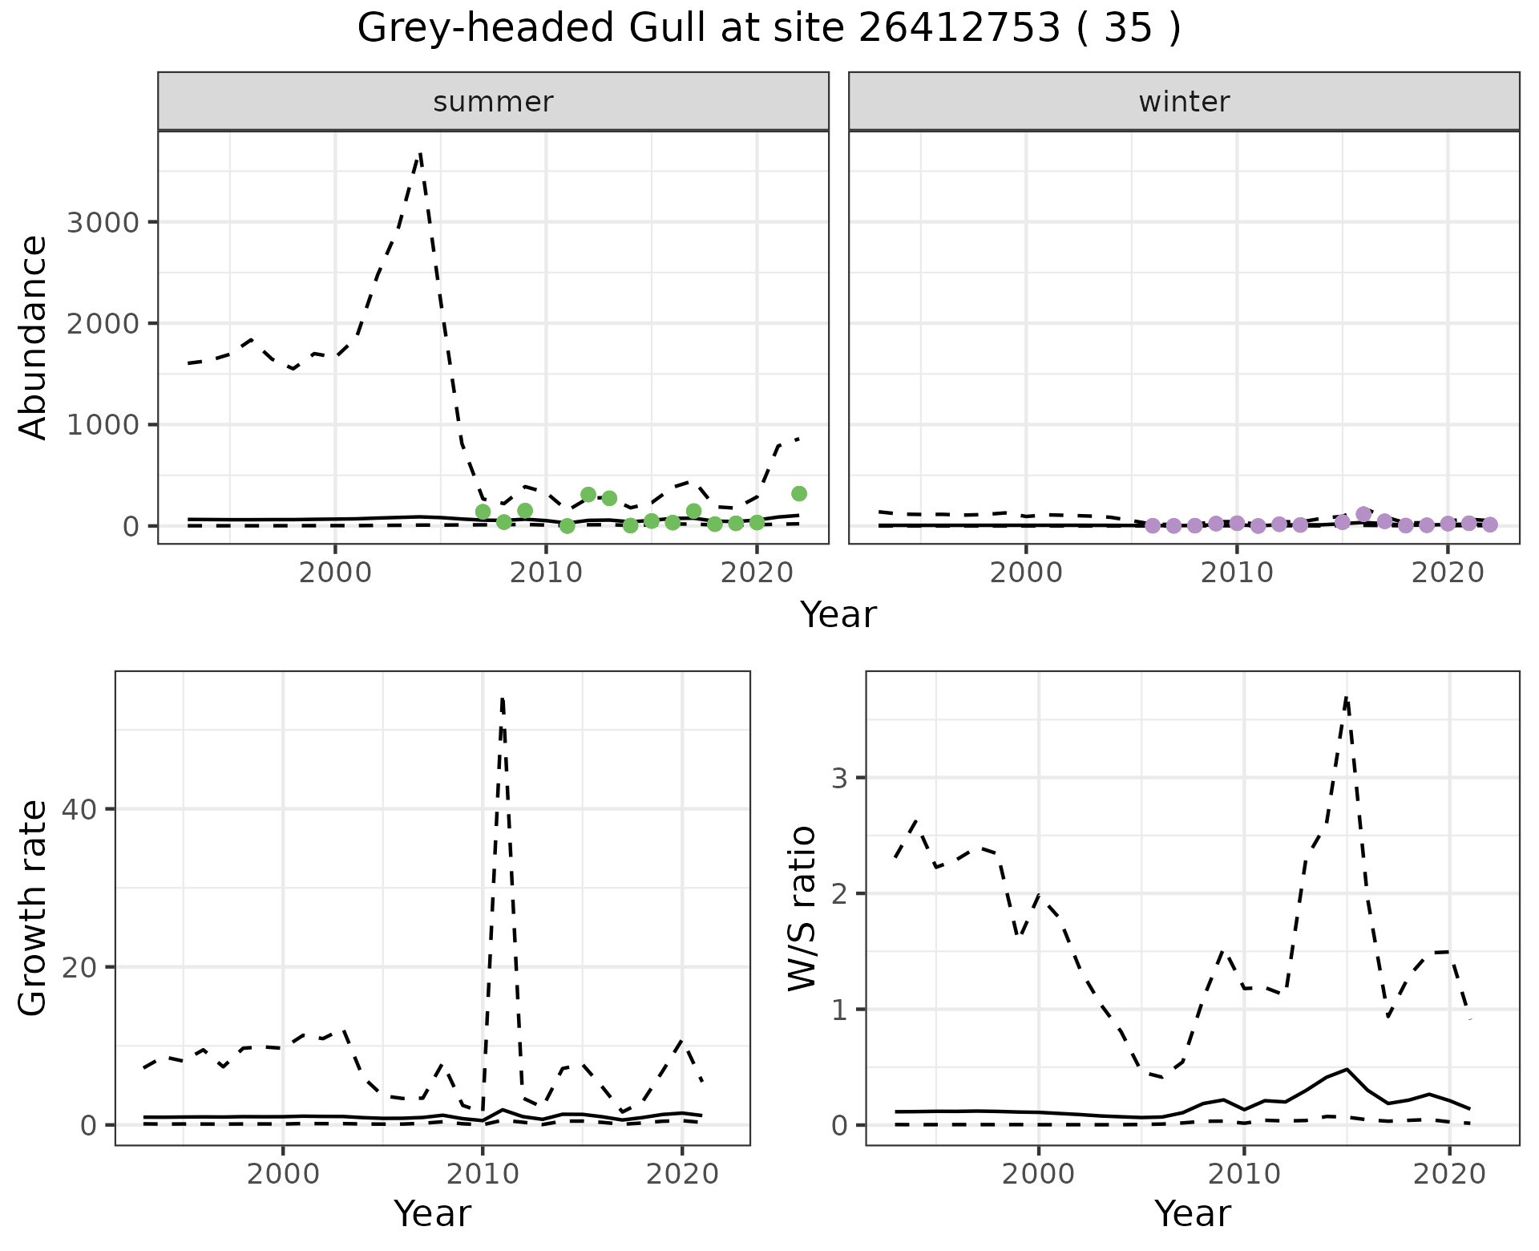Viewport: 1539px width, 1251px height.
Task: Click the 40 tick label on Growth rate axis
Action: (78, 809)
